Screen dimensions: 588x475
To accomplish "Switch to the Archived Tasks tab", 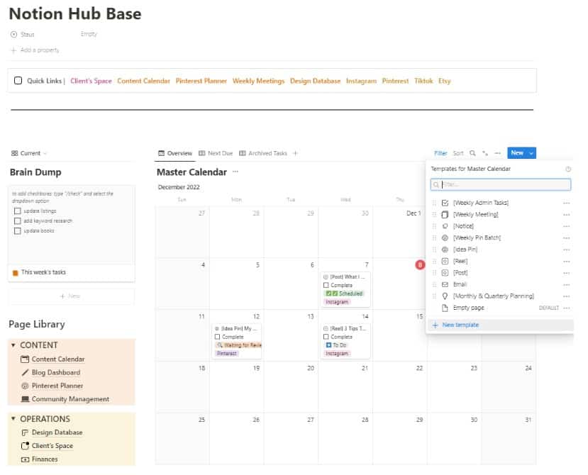I will click(x=263, y=153).
